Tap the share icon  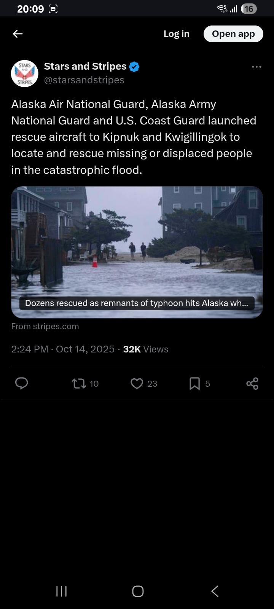252,383
